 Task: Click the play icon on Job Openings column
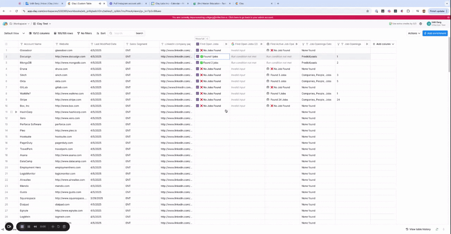[367, 44]
